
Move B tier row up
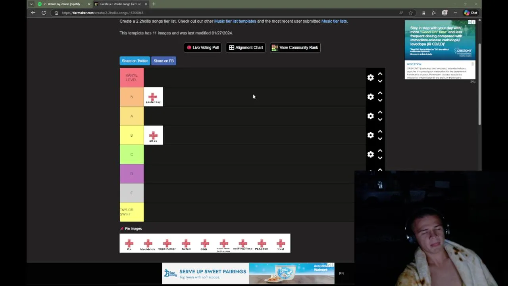380,131
